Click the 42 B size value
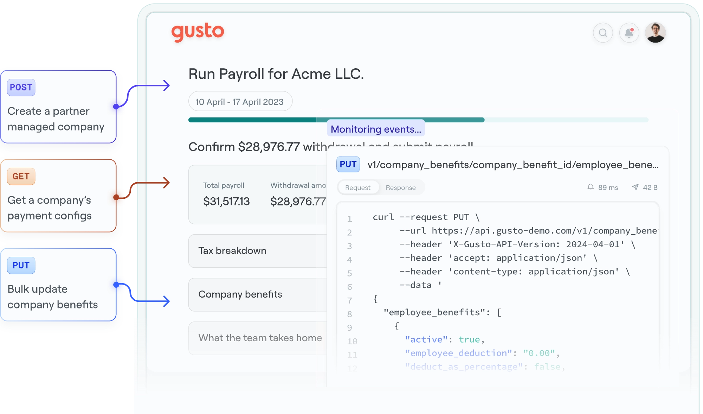Image resolution: width=703 pixels, height=414 pixels. (x=650, y=187)
